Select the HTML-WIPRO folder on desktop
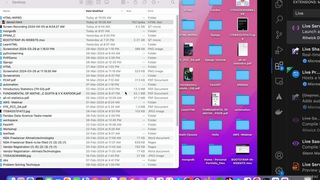This screenshot has width=320, height=180. point(188,27)
